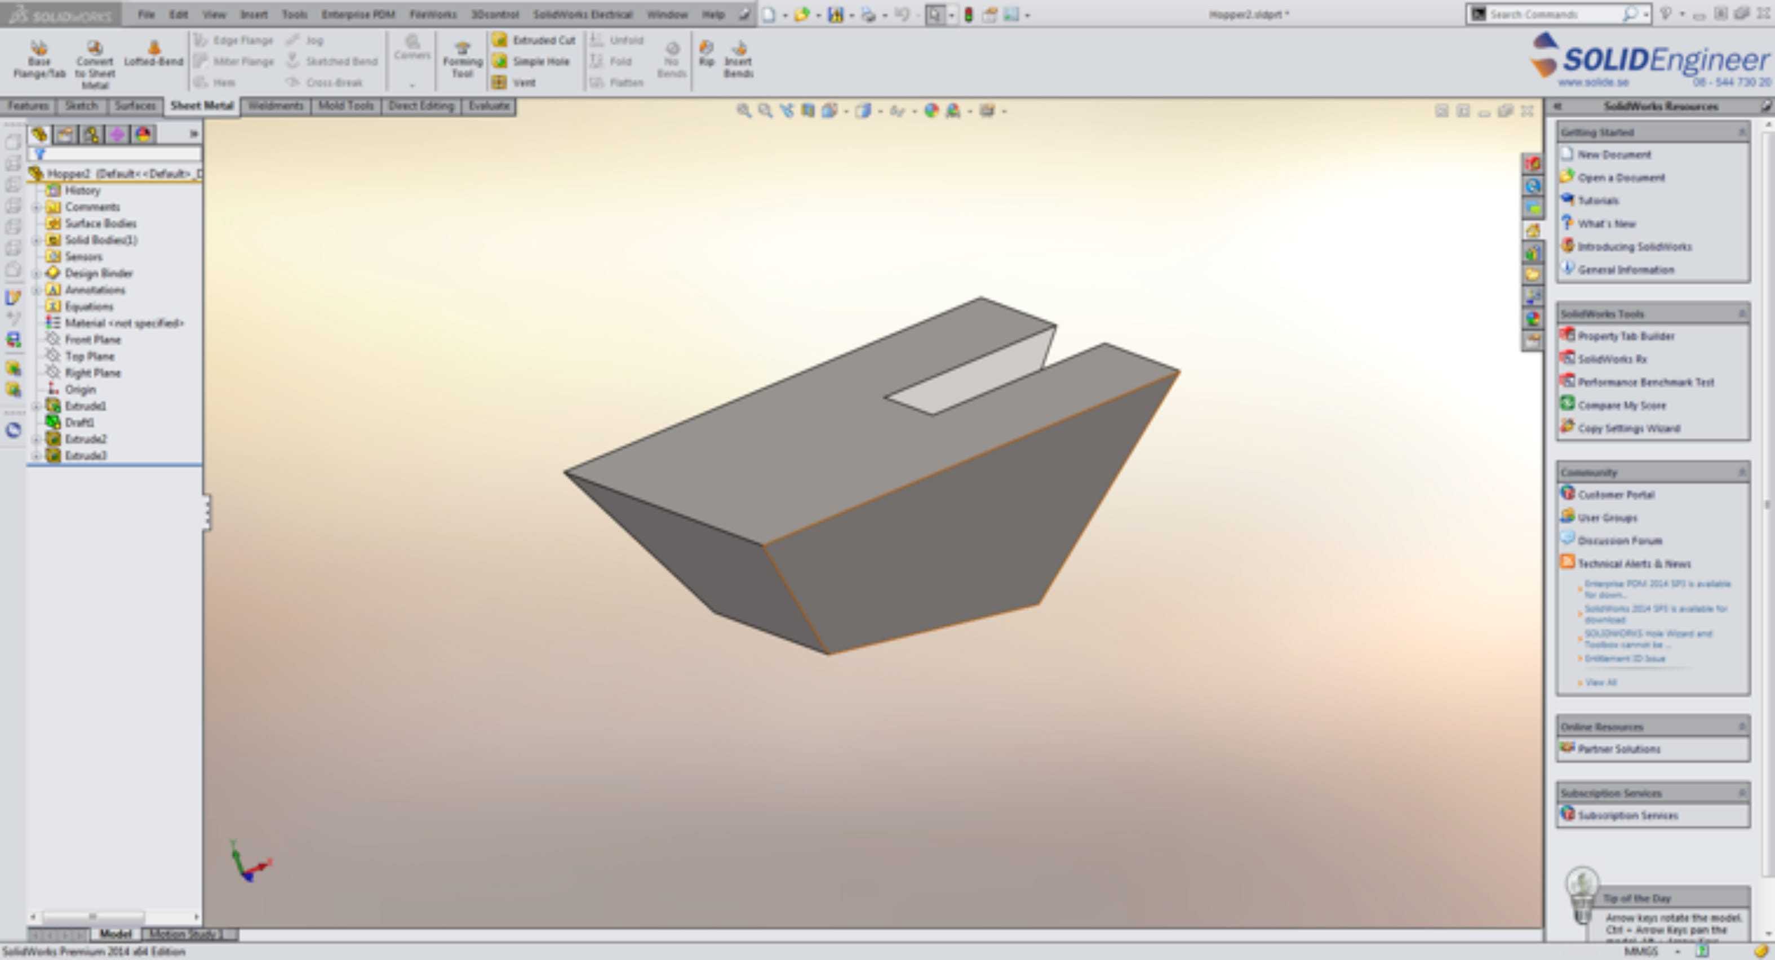
Task: Open the Insert menu
Action: tap(254, 15)
